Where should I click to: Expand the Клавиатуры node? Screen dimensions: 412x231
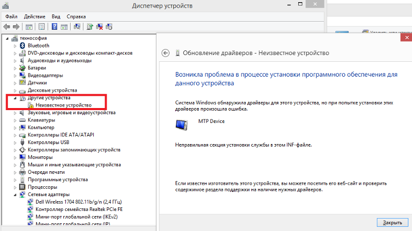(x=15, y=120)
